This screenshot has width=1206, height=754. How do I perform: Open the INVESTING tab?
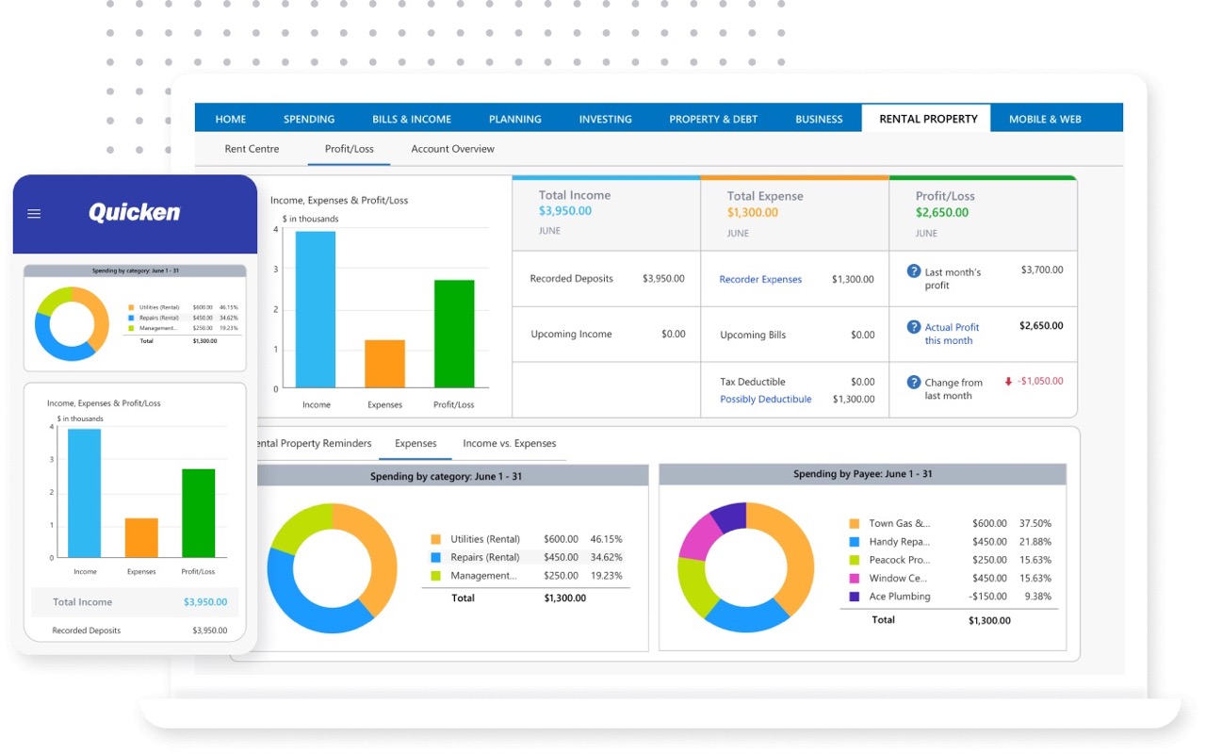606,119
